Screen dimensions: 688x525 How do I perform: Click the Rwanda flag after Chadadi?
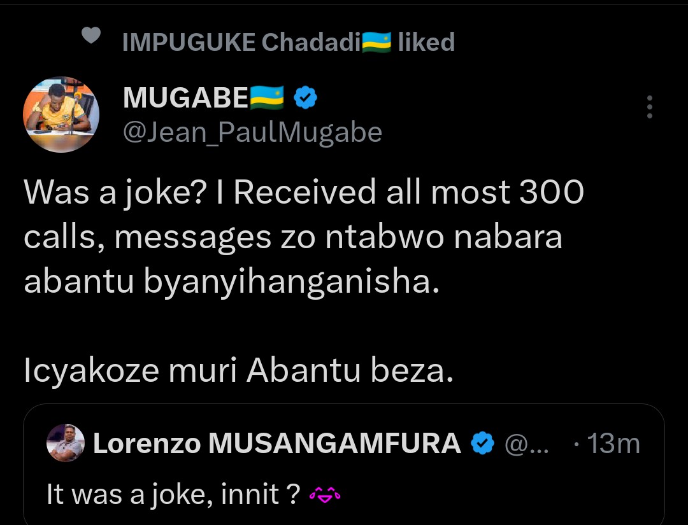(376, 43)
